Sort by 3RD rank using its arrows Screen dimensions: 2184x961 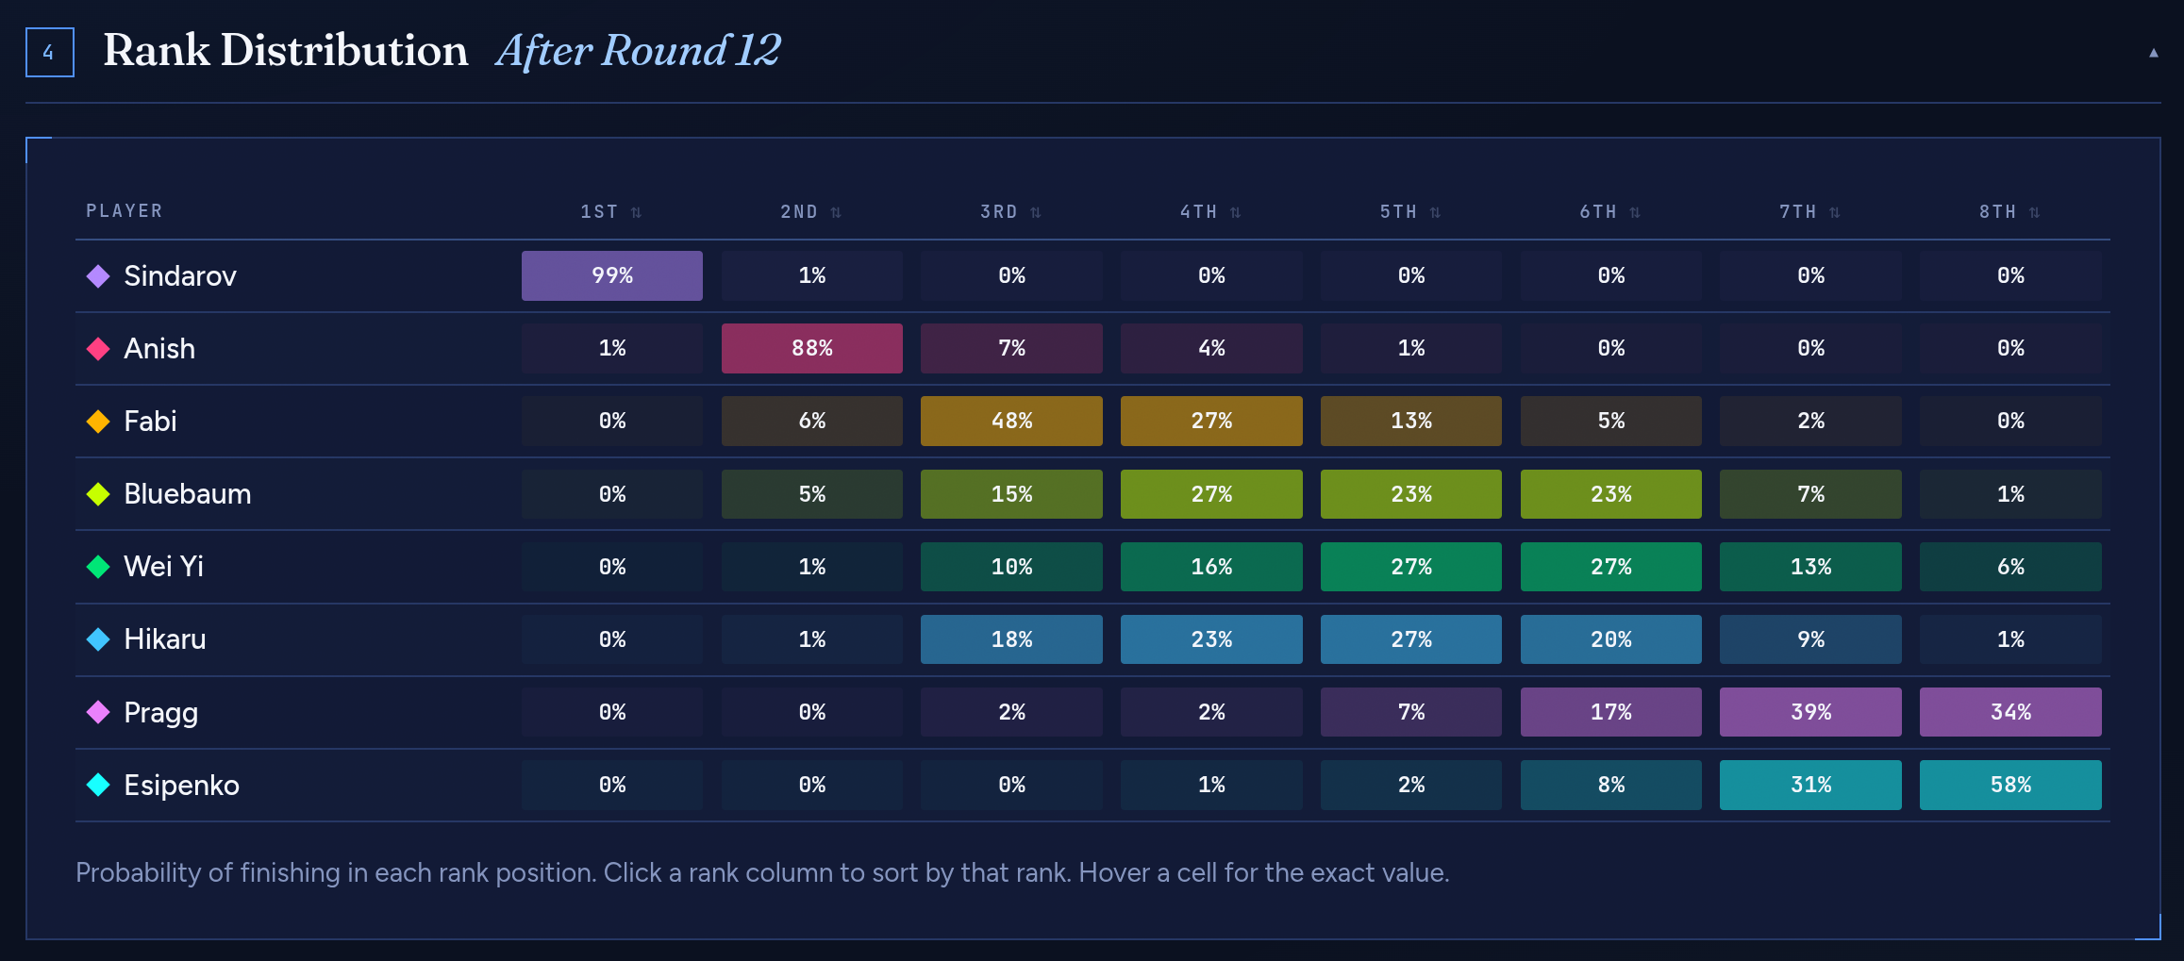pos(1036,212)
